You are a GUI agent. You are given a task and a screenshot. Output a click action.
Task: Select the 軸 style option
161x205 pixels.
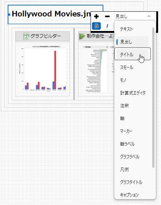(x=133, y=119)
